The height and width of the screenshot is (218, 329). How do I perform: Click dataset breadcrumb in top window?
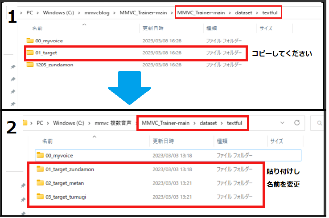click(243, 12)
